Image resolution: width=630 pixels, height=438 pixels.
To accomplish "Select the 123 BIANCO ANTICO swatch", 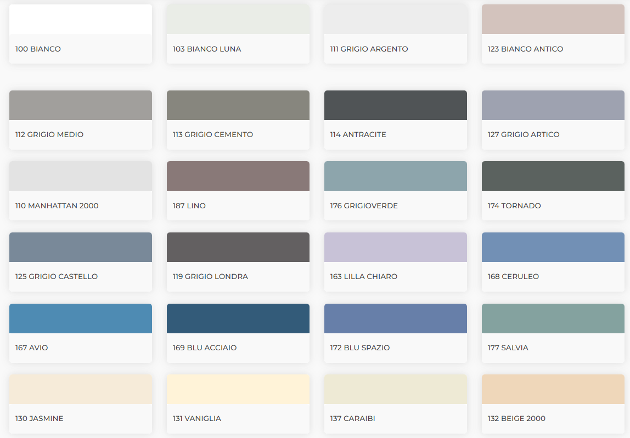I will tap(553, 34).
